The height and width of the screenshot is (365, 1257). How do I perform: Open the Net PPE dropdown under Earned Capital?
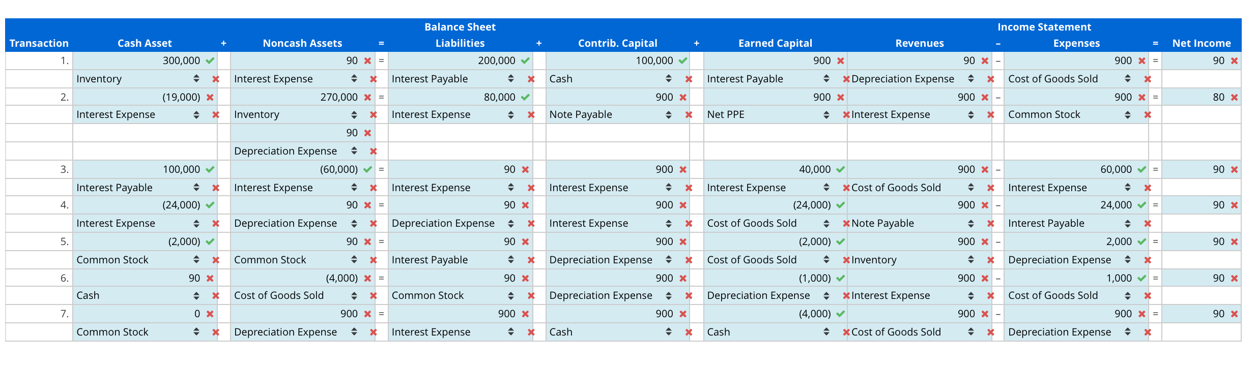769,114
